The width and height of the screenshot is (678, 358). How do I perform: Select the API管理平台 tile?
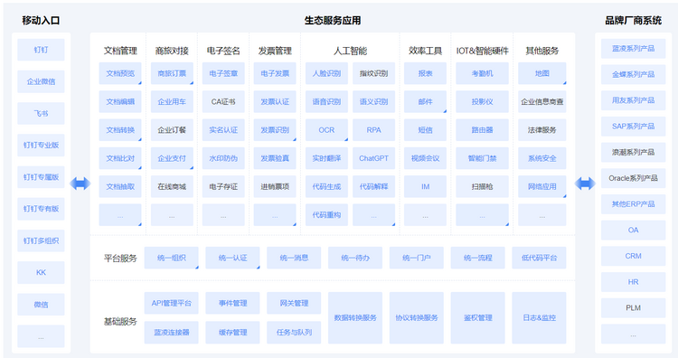171,303
